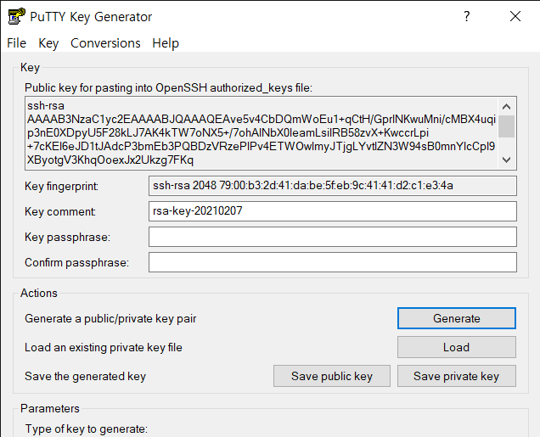Focus the Key passphrase field
540x437 pixels.
coord(333,237)
